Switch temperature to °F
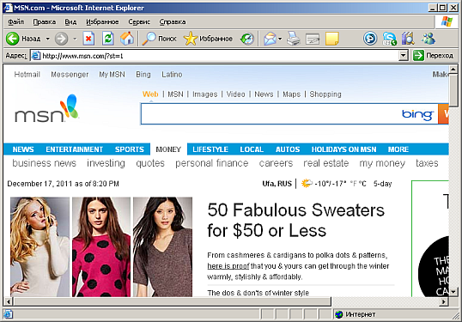Viewport: 462px width, 322px height. pyautogui.click(x=353, y=184)
